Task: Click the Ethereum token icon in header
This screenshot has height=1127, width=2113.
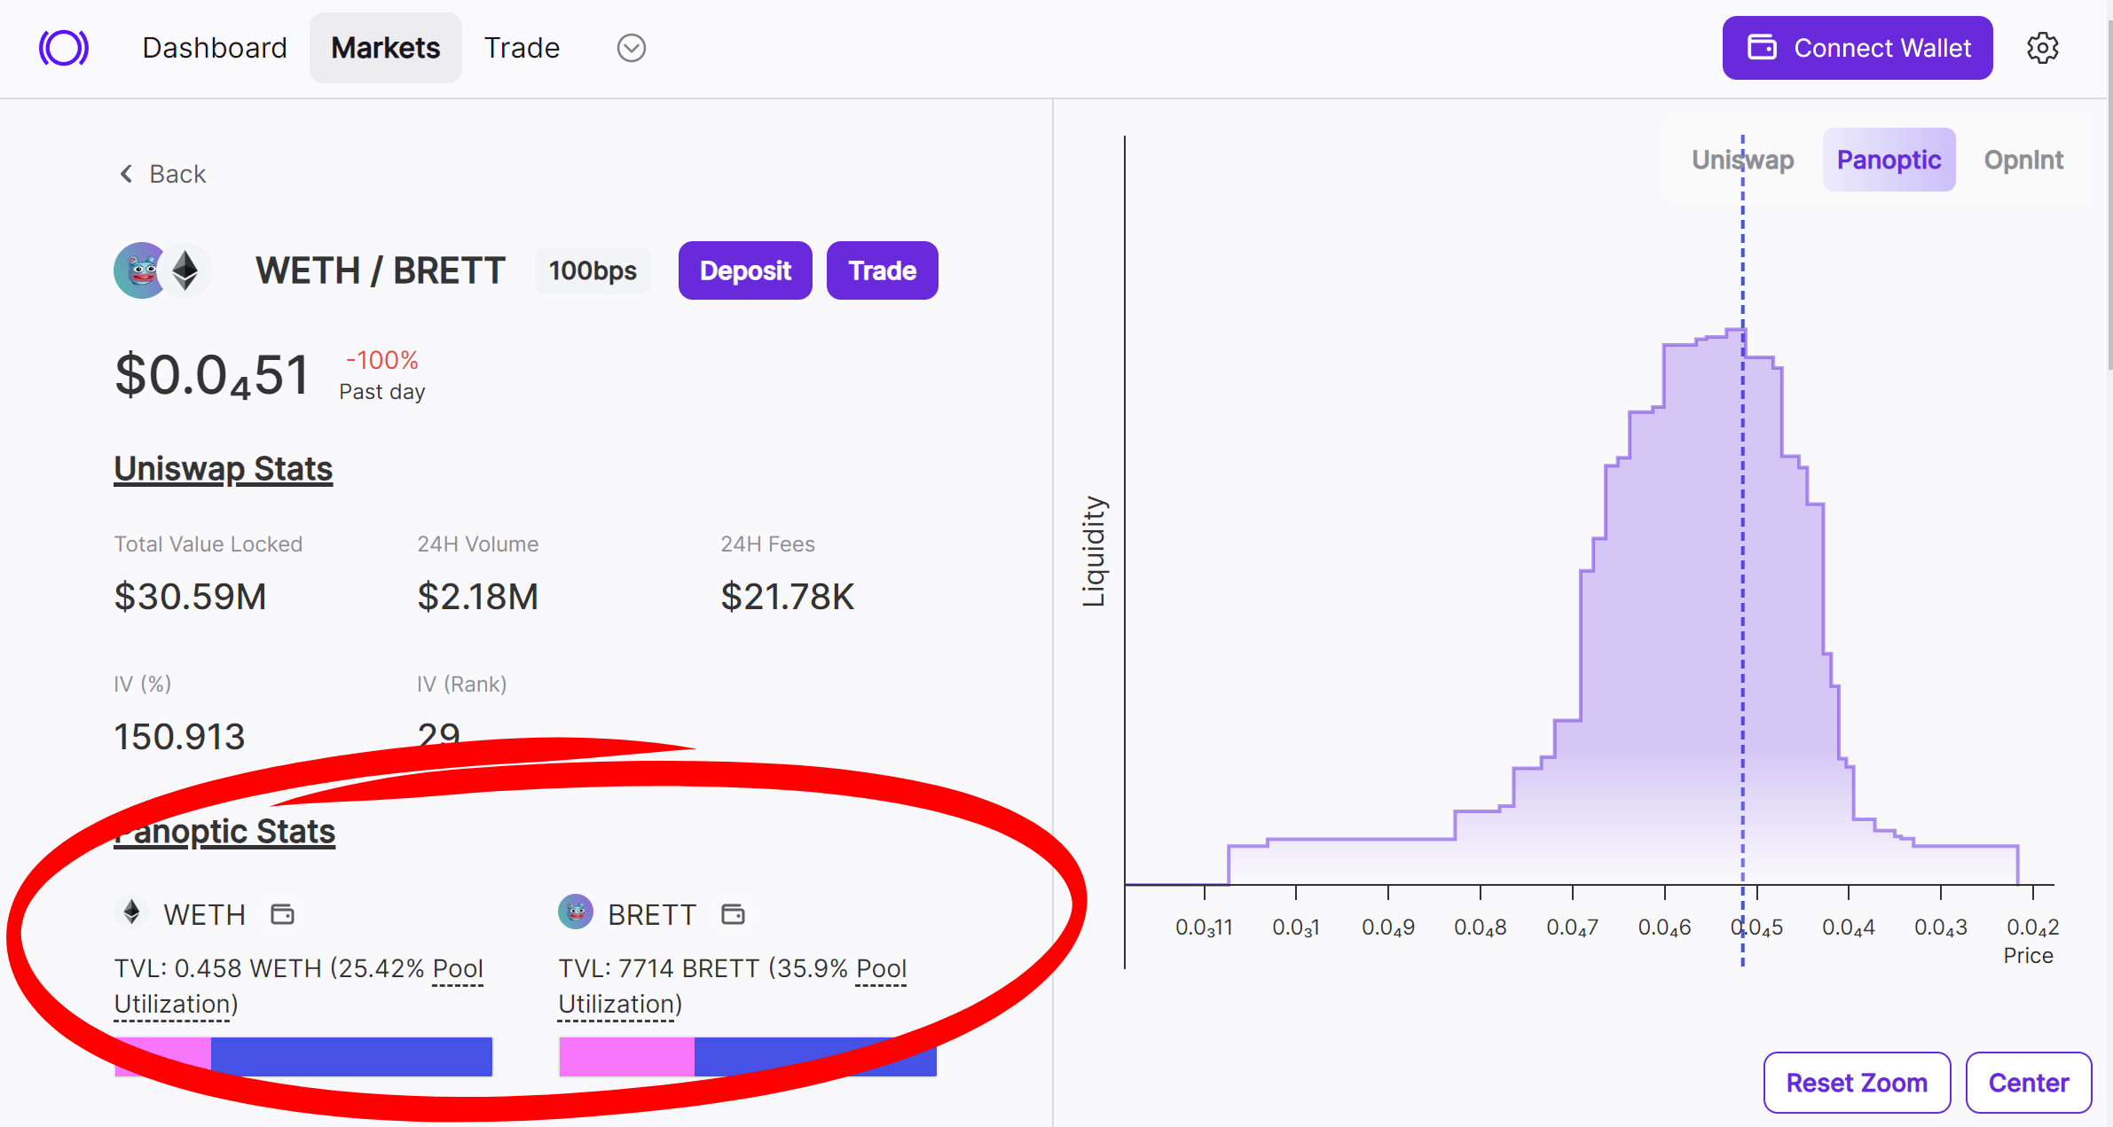Action: (185, 270)
